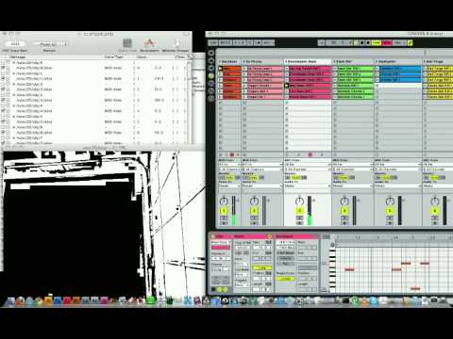Click the Envelopes box title bar in clip view
Image resolution: width=453 pixels, height=339 pixels.
tap(296, 236)
